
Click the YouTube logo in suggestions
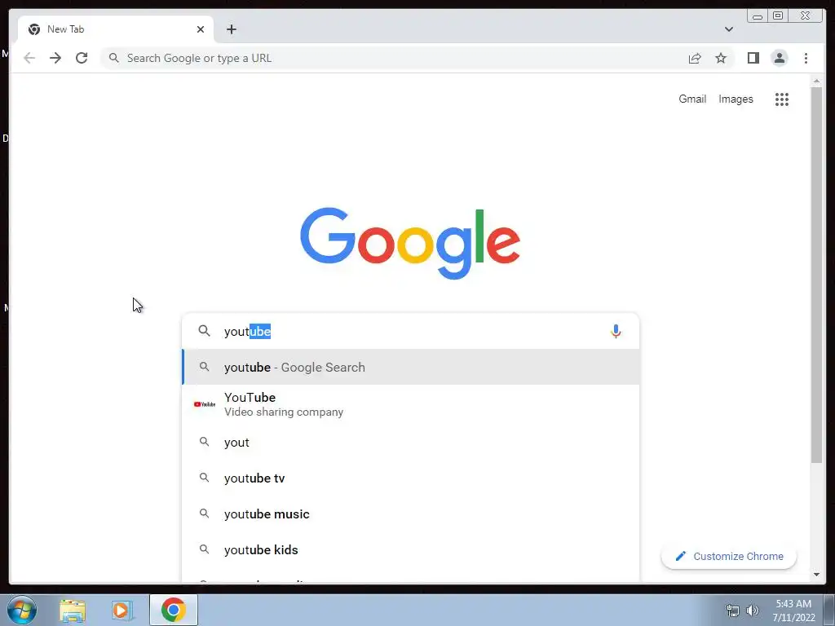pos(205,404)
